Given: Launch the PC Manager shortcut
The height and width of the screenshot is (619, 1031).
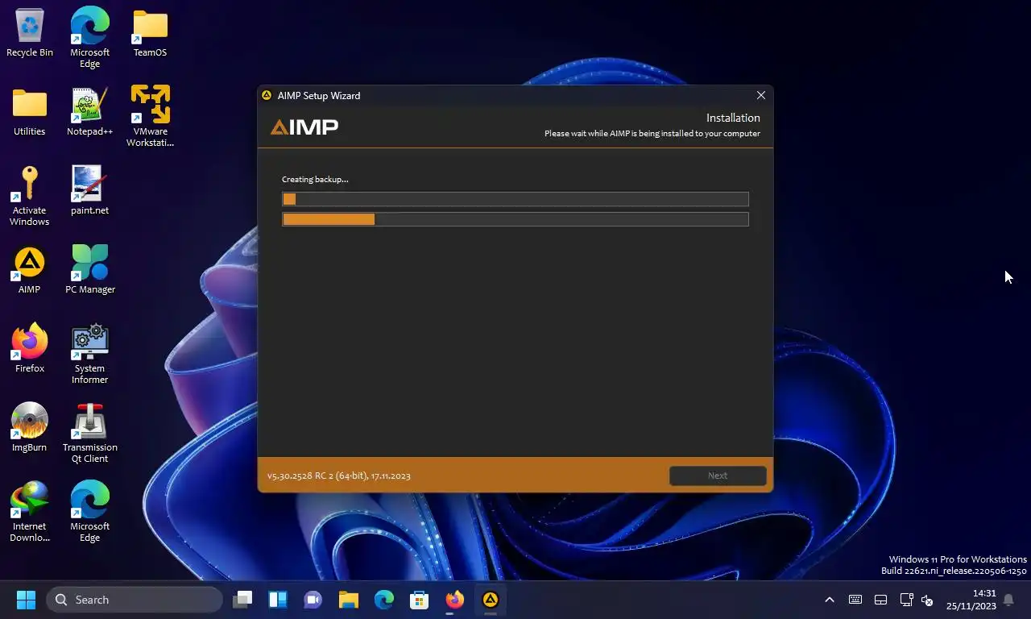Looking at the screenshot, I should pyautogui.click(x=89, y=269).
